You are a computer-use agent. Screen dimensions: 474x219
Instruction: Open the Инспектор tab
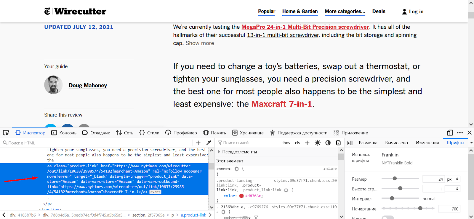[31, 133]
